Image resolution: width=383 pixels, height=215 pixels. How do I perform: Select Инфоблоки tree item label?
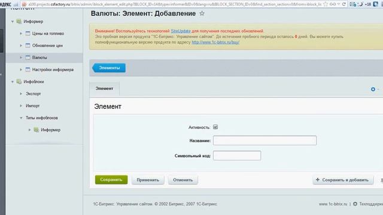(x=34, y=82)
